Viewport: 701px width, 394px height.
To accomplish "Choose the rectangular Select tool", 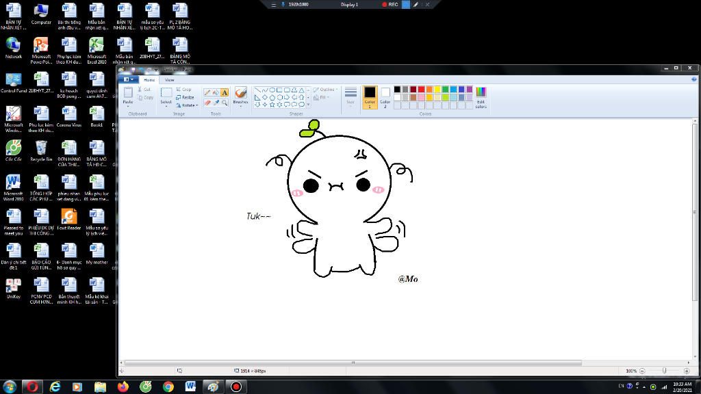I will 166,92.
